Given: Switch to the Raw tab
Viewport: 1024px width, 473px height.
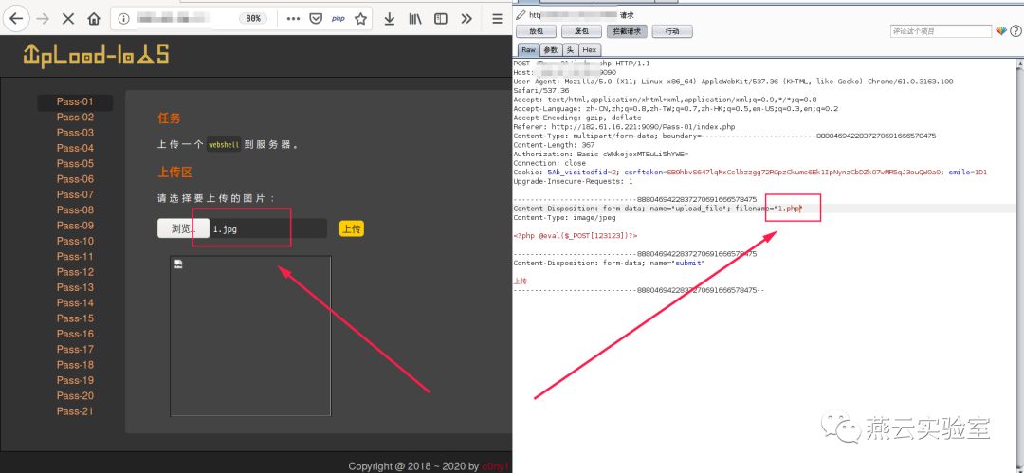Looking at the screenshot, I should point(528,49).
